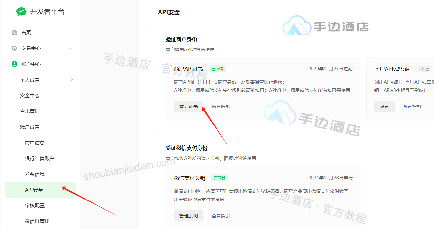The image size is (434, 229).
Task: Click the 商户APIv2密钥 card title
Action: click(392, 69)
